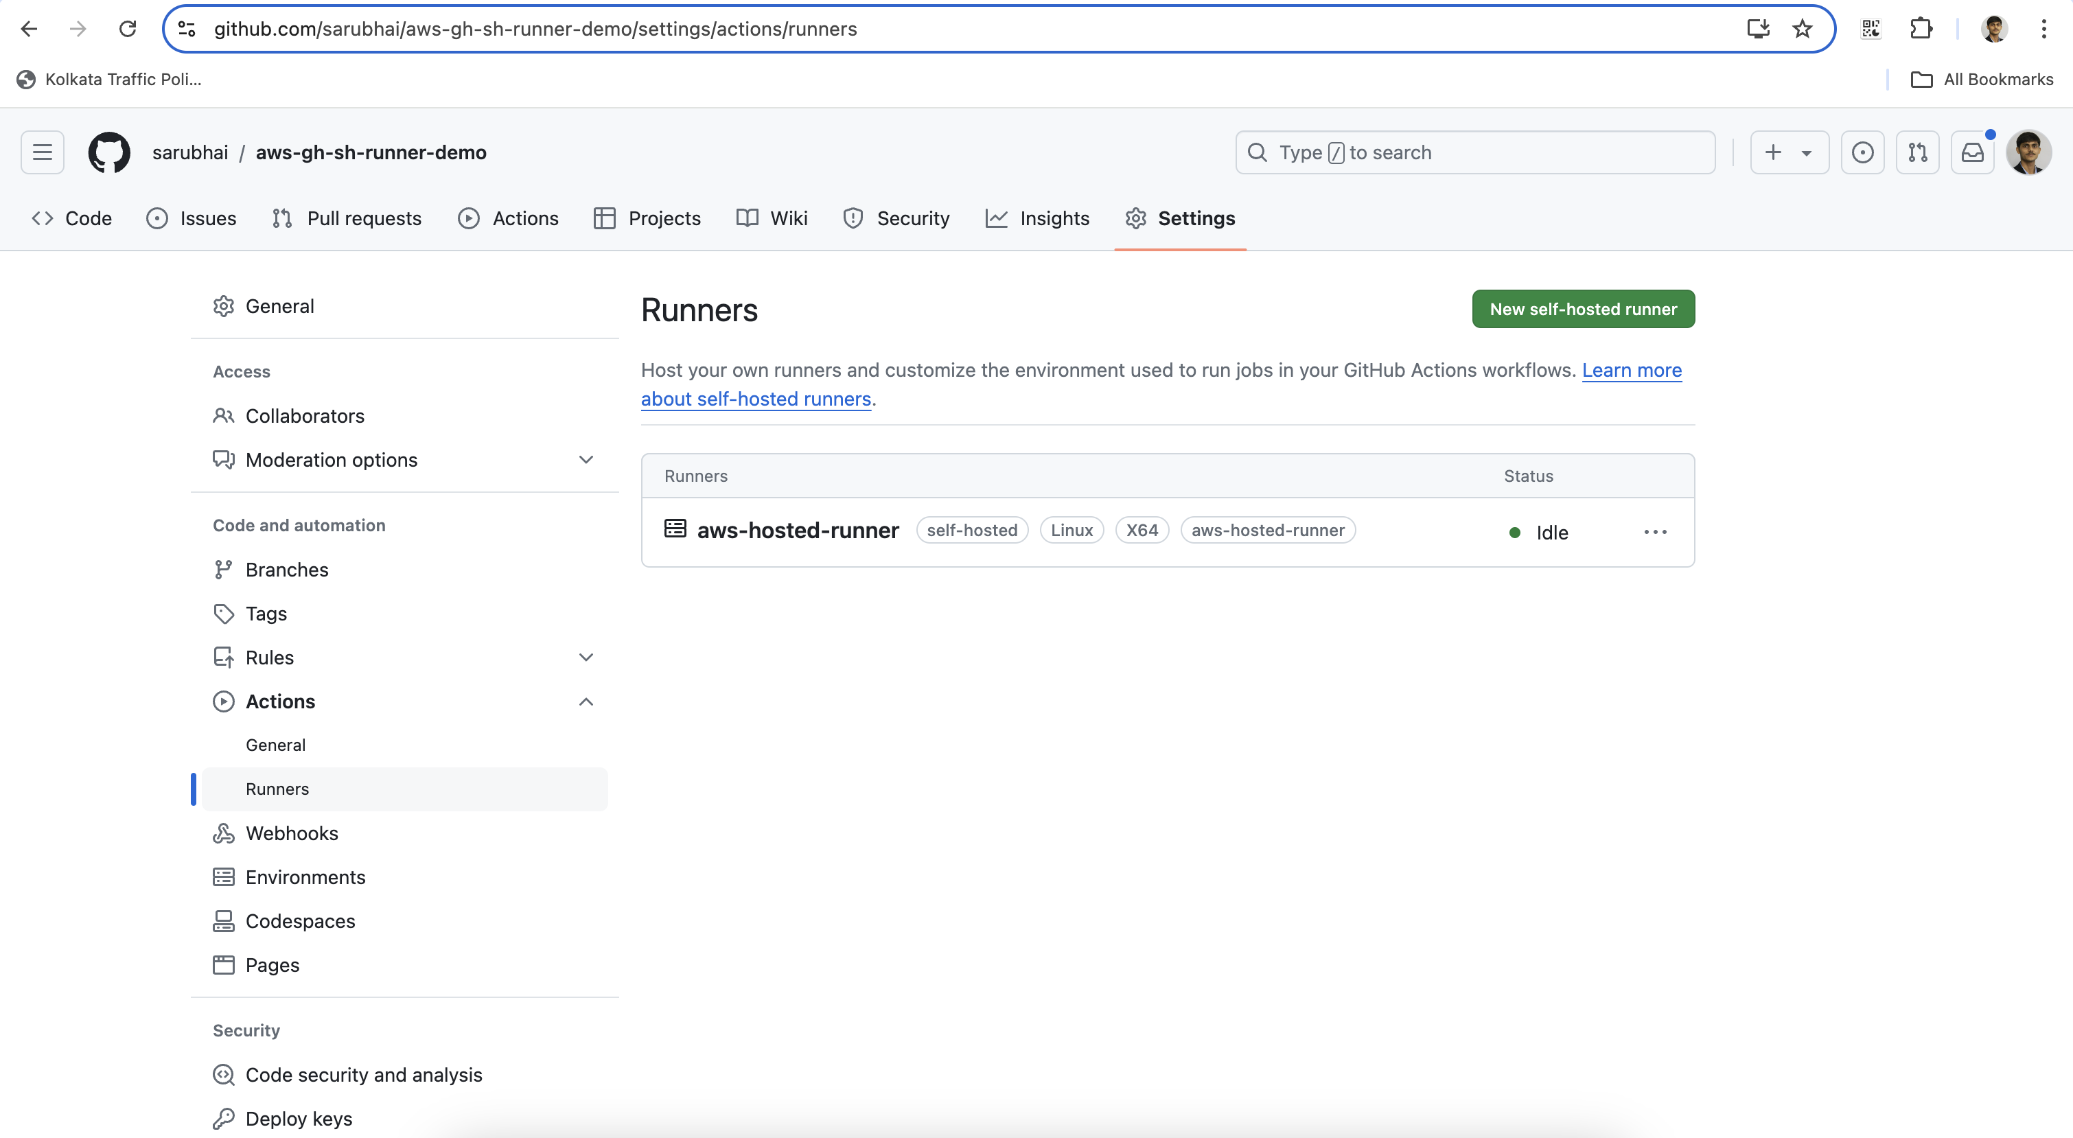Focus the Type / to search field
Image resolution: width=2073 pixels, height=1138 pixels.
[1474, 152]
